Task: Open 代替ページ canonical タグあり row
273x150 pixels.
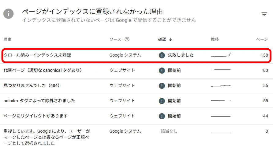Action: 136,71
